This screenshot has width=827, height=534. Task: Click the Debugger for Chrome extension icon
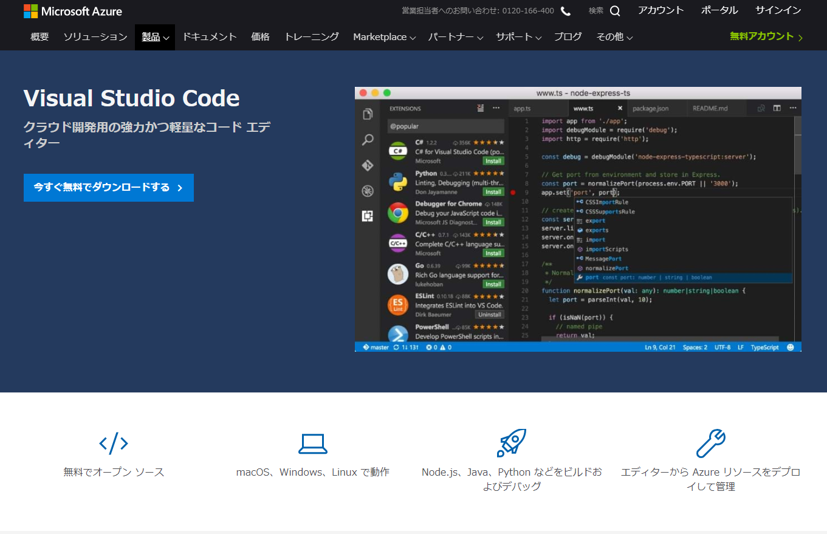pos(398,213)
